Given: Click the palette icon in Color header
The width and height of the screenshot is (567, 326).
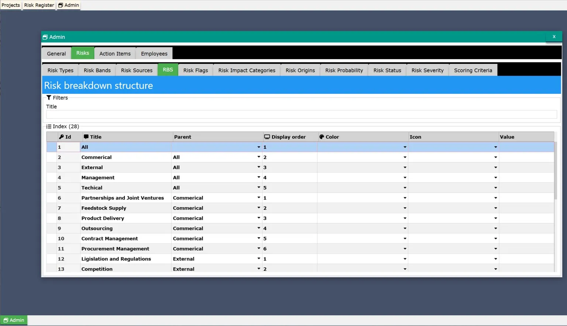Looking at the screenshot, I should 322,137.
